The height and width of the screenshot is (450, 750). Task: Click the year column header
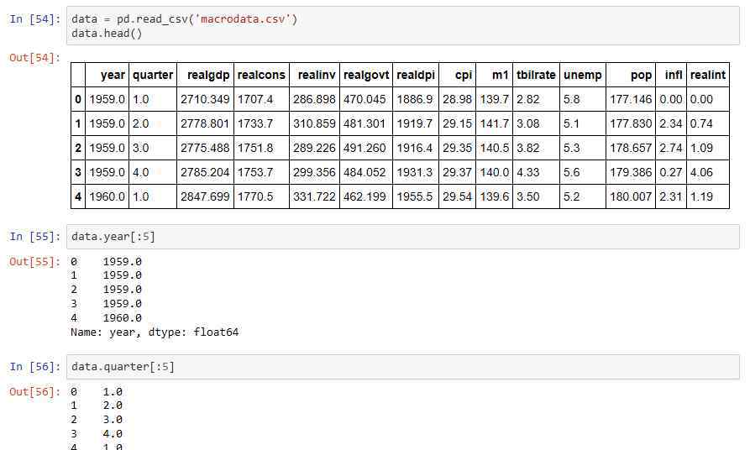tap(108, 75)
